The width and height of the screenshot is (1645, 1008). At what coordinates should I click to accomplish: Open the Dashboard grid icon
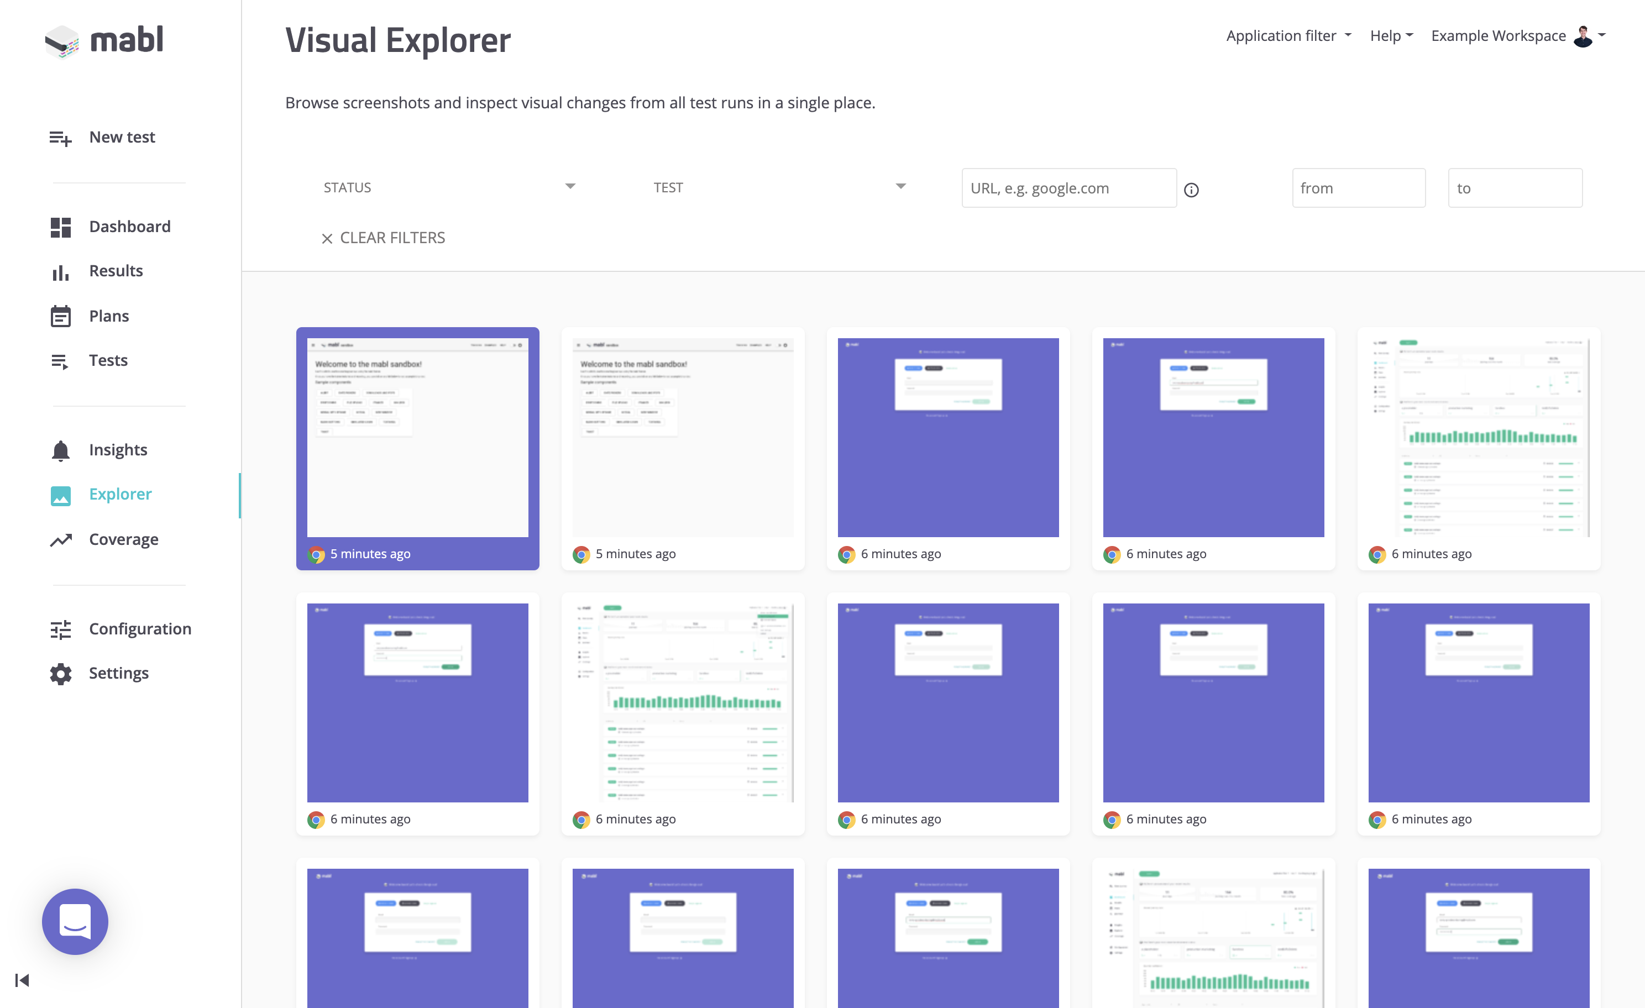click(x=60, y=227)
